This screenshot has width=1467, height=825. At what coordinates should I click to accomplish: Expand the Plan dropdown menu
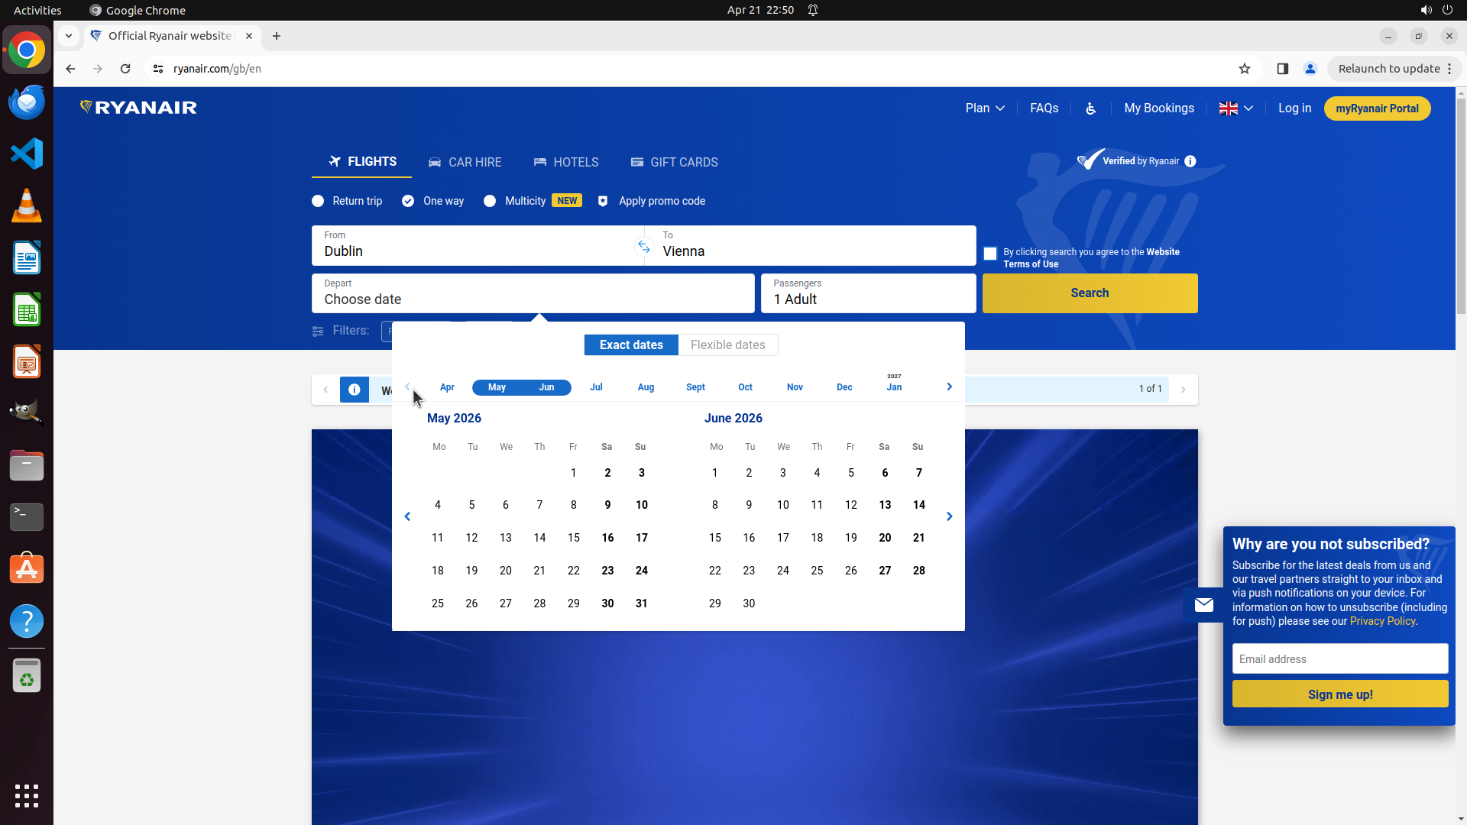984,108
